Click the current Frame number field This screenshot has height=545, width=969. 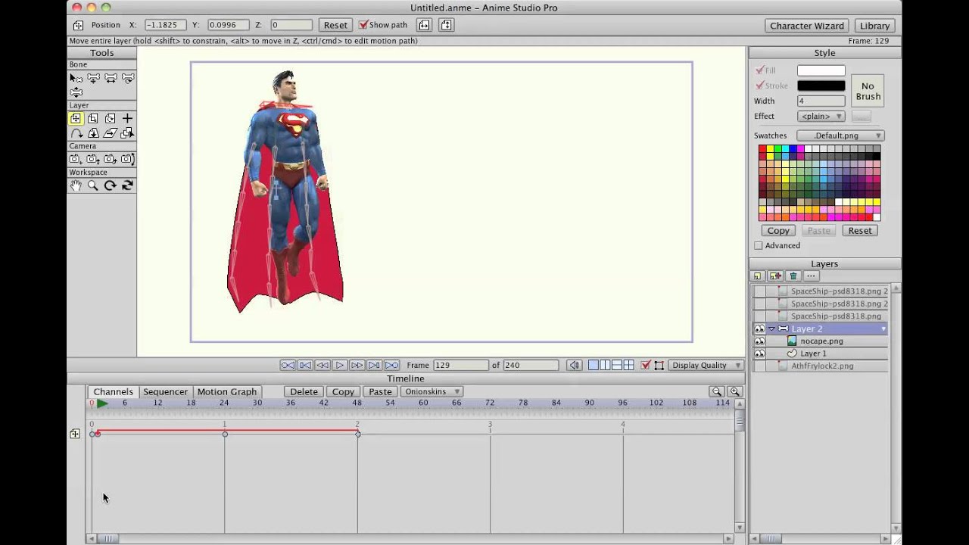tap(460, 365)
